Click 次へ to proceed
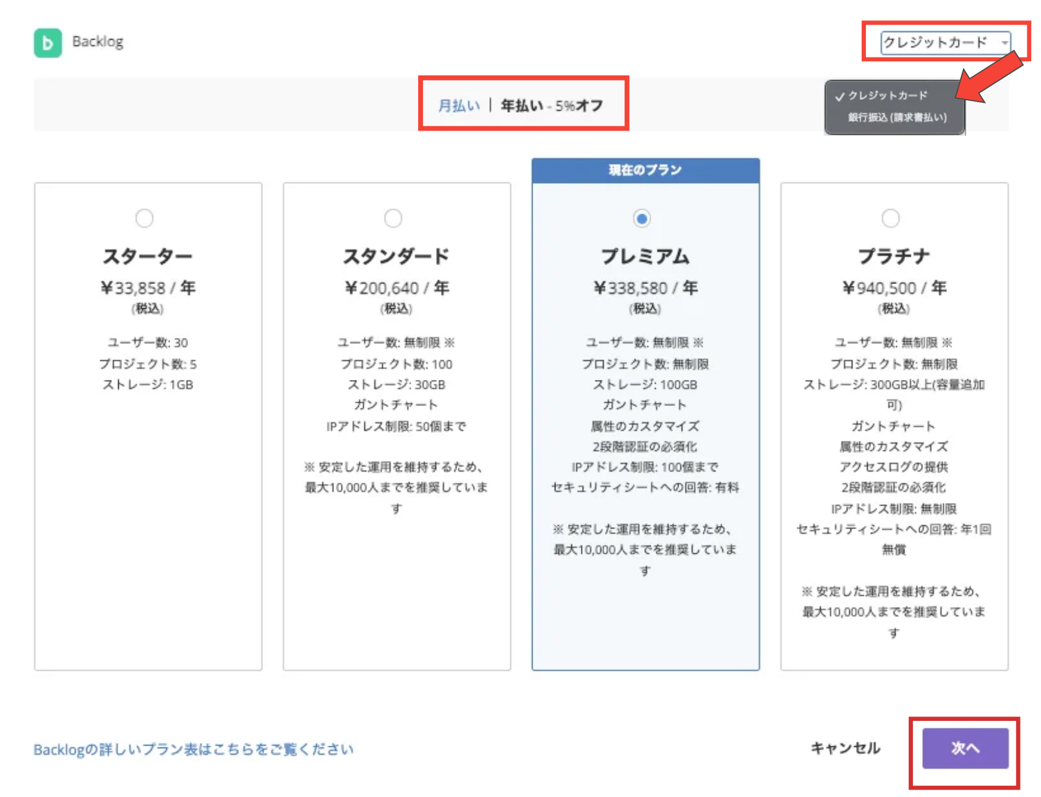The width and height of the screenshot is (1041, 797). 965,747
